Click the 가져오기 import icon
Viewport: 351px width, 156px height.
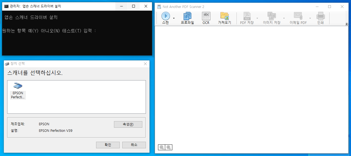pos(225,18)
